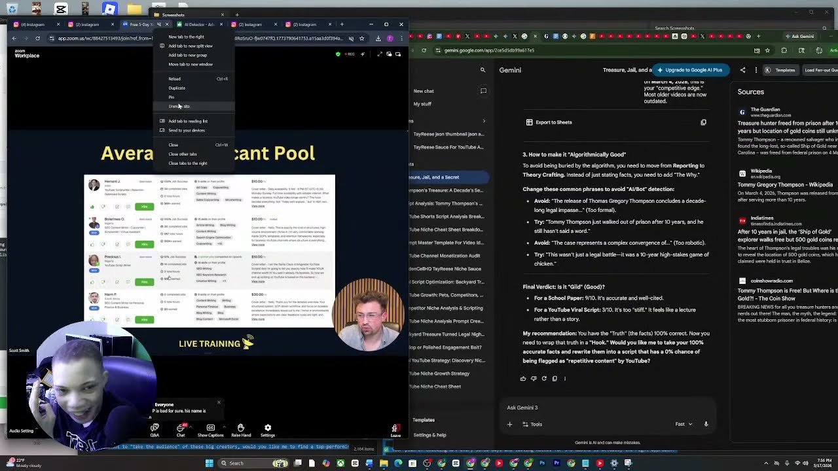Viewport: 838px width, 471px height.
Task: Enter full screen in Zoom
Action: coord(379,54)
